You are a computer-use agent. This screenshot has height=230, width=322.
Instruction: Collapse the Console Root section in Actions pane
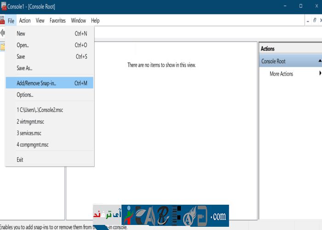[x=319, y=61]
